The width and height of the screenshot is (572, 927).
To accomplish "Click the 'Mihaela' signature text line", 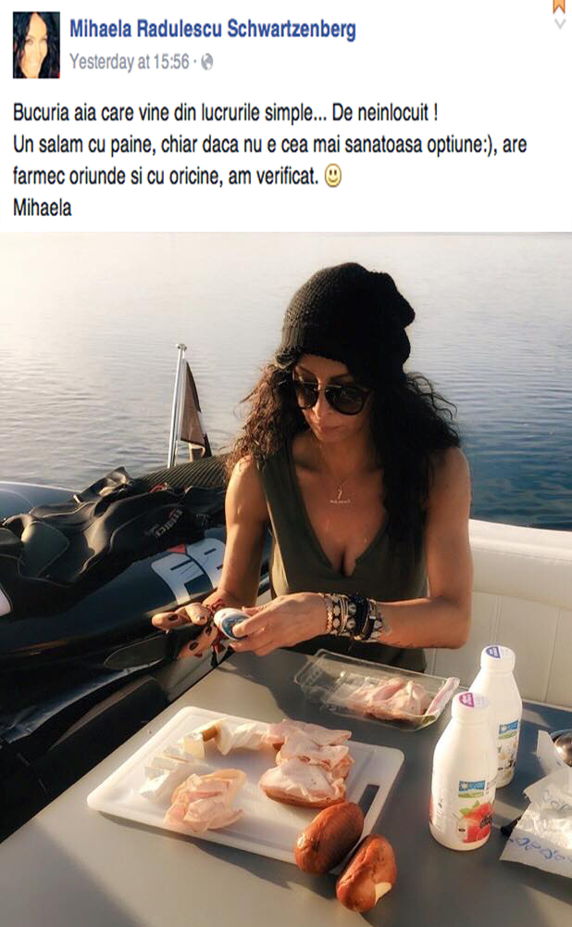I will coord(43,208).
